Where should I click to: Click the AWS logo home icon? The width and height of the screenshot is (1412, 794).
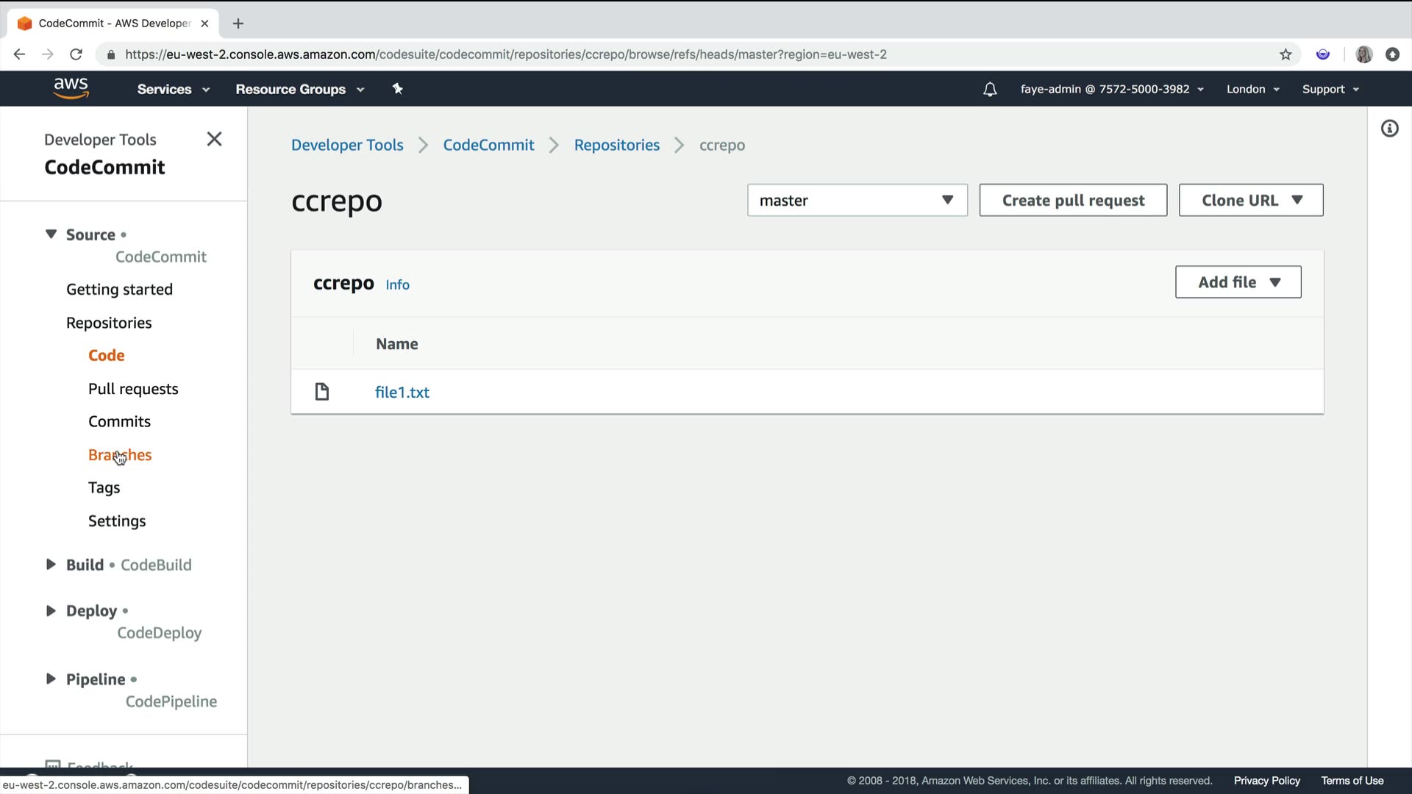[x=71, y=88]
